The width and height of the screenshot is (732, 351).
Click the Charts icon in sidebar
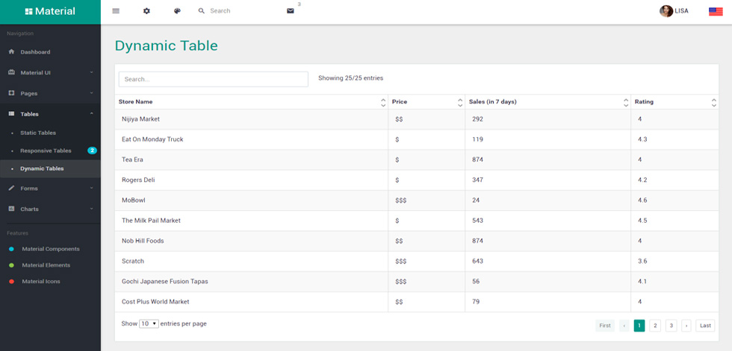tap(12, 209)
